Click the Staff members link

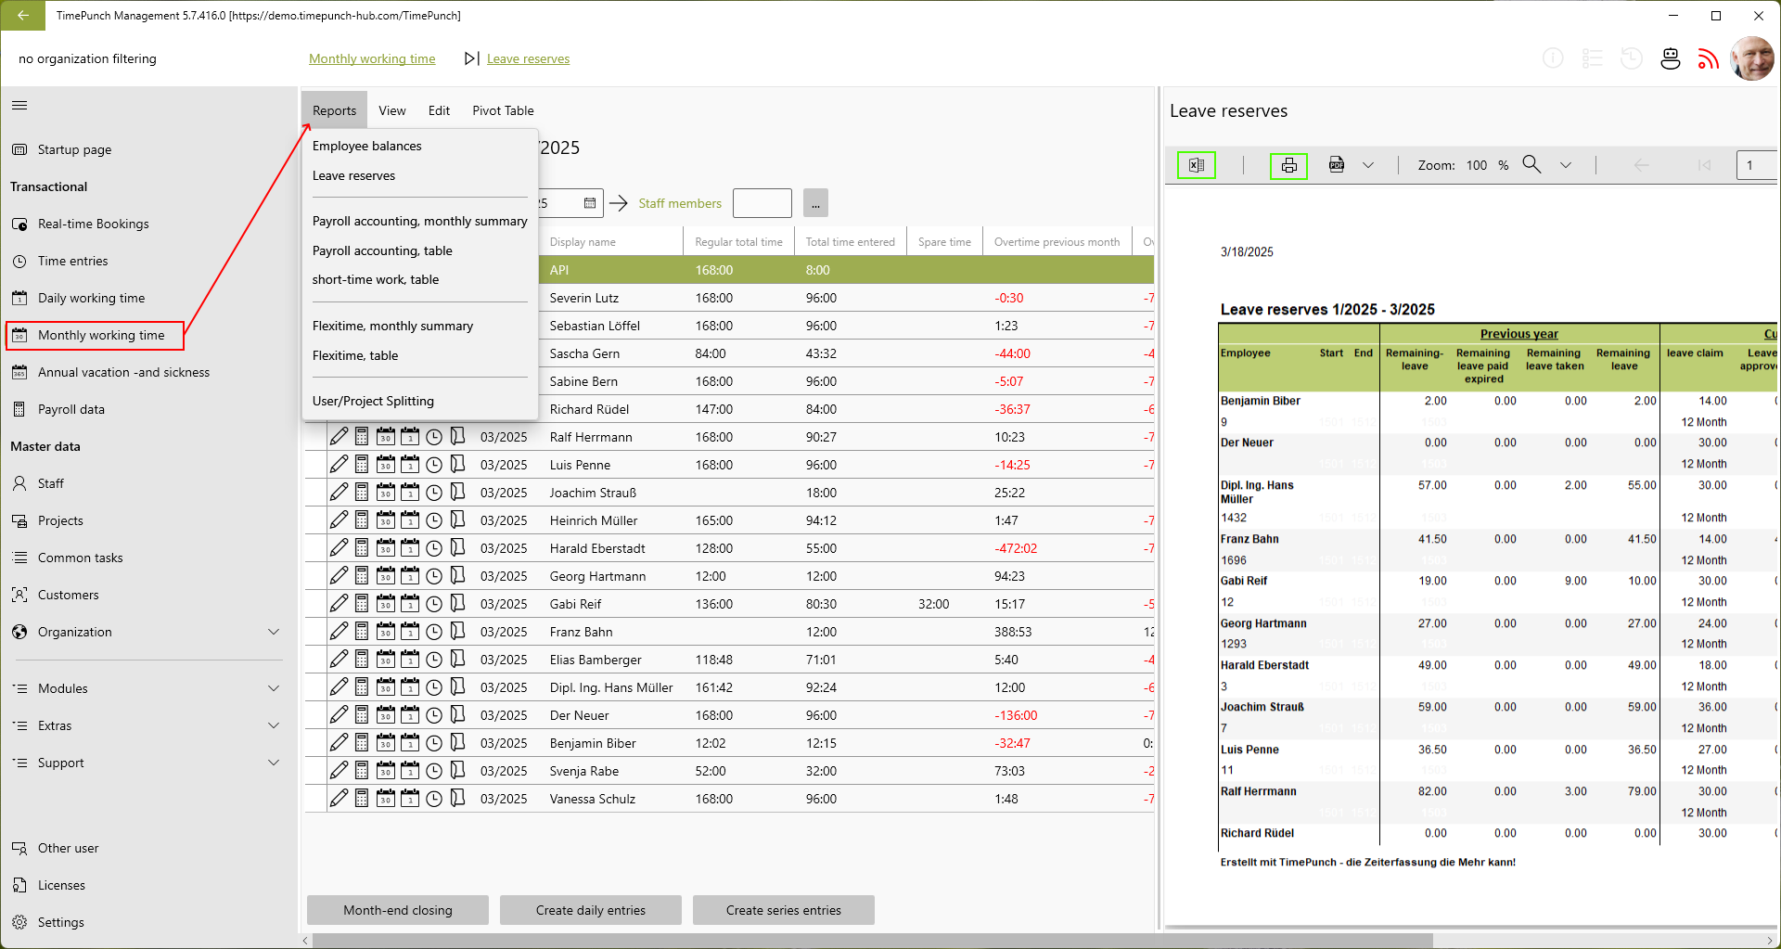click(x=680, y=203)
